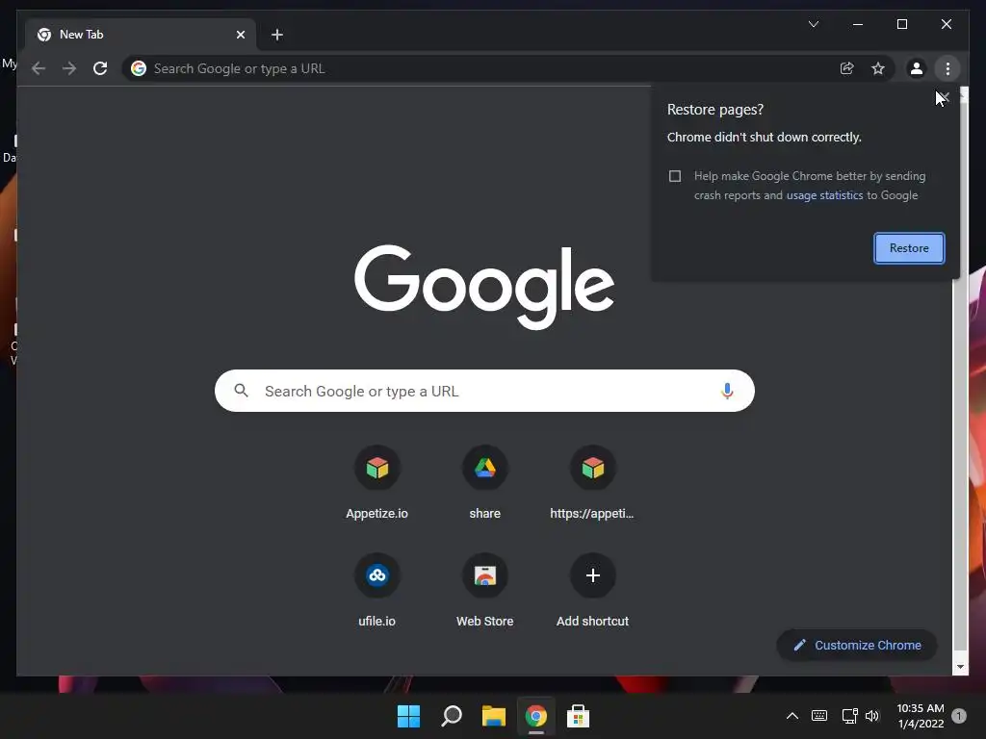Click the site Google icon in address bar

pos(139,68)
